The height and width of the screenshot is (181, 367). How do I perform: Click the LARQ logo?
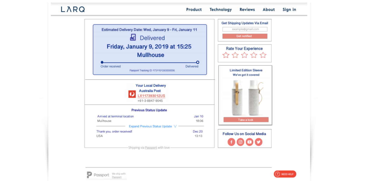73,10
